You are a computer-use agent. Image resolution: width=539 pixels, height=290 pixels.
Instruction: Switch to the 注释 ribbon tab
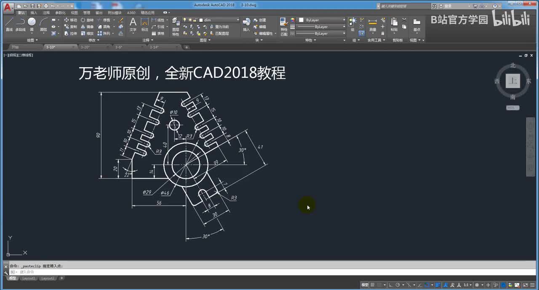click(46, 13)
